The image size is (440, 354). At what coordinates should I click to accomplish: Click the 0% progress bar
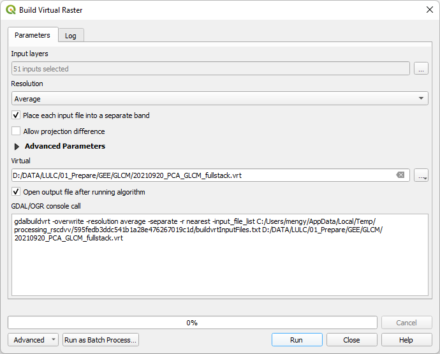point(193,323)
